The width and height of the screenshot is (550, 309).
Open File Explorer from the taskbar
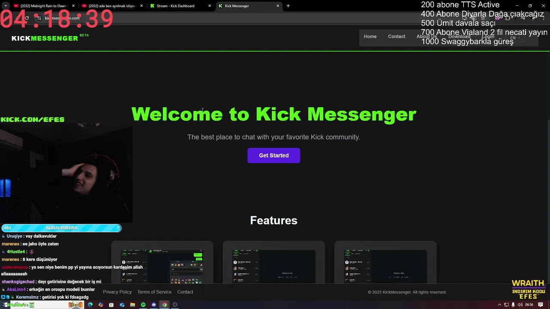(132, 305)
